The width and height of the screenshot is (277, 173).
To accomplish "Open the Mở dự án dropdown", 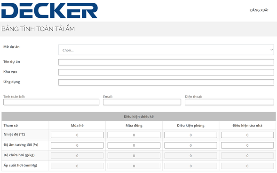I will [x=166, y=50].
